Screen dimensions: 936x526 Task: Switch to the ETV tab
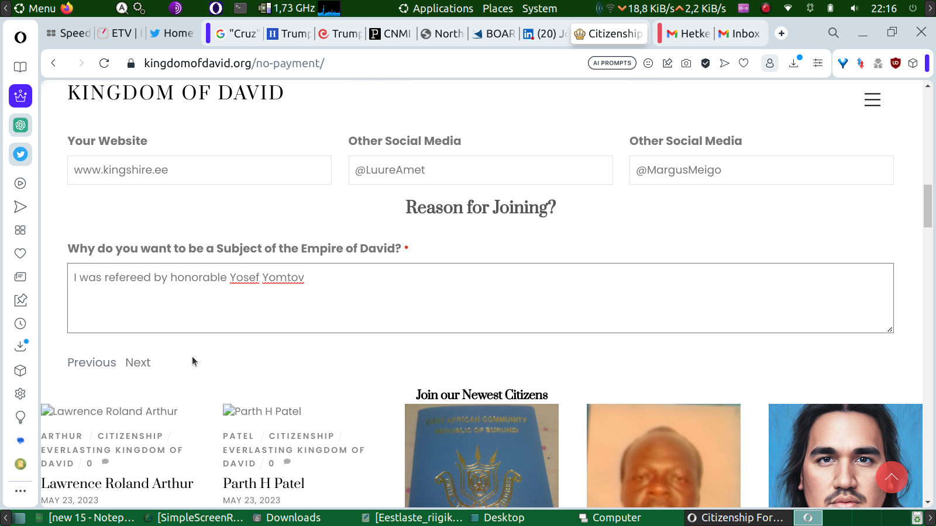point(119,33)
